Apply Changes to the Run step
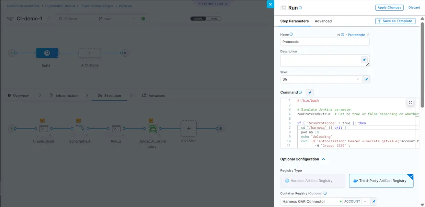Screen dimensions: 425x207 (389, 8)
